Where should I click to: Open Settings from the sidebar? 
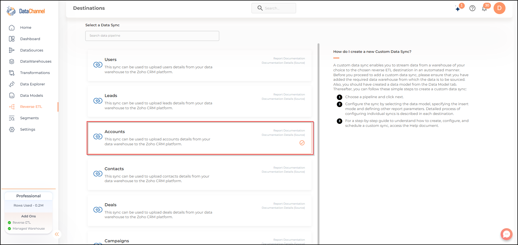coord(28,130)
